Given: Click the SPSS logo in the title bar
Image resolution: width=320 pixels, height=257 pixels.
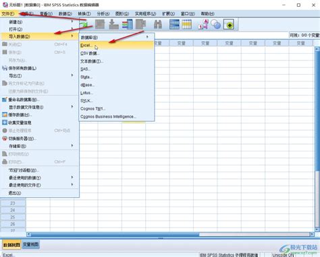Looking at the screenshot, I should pos(5,5).
